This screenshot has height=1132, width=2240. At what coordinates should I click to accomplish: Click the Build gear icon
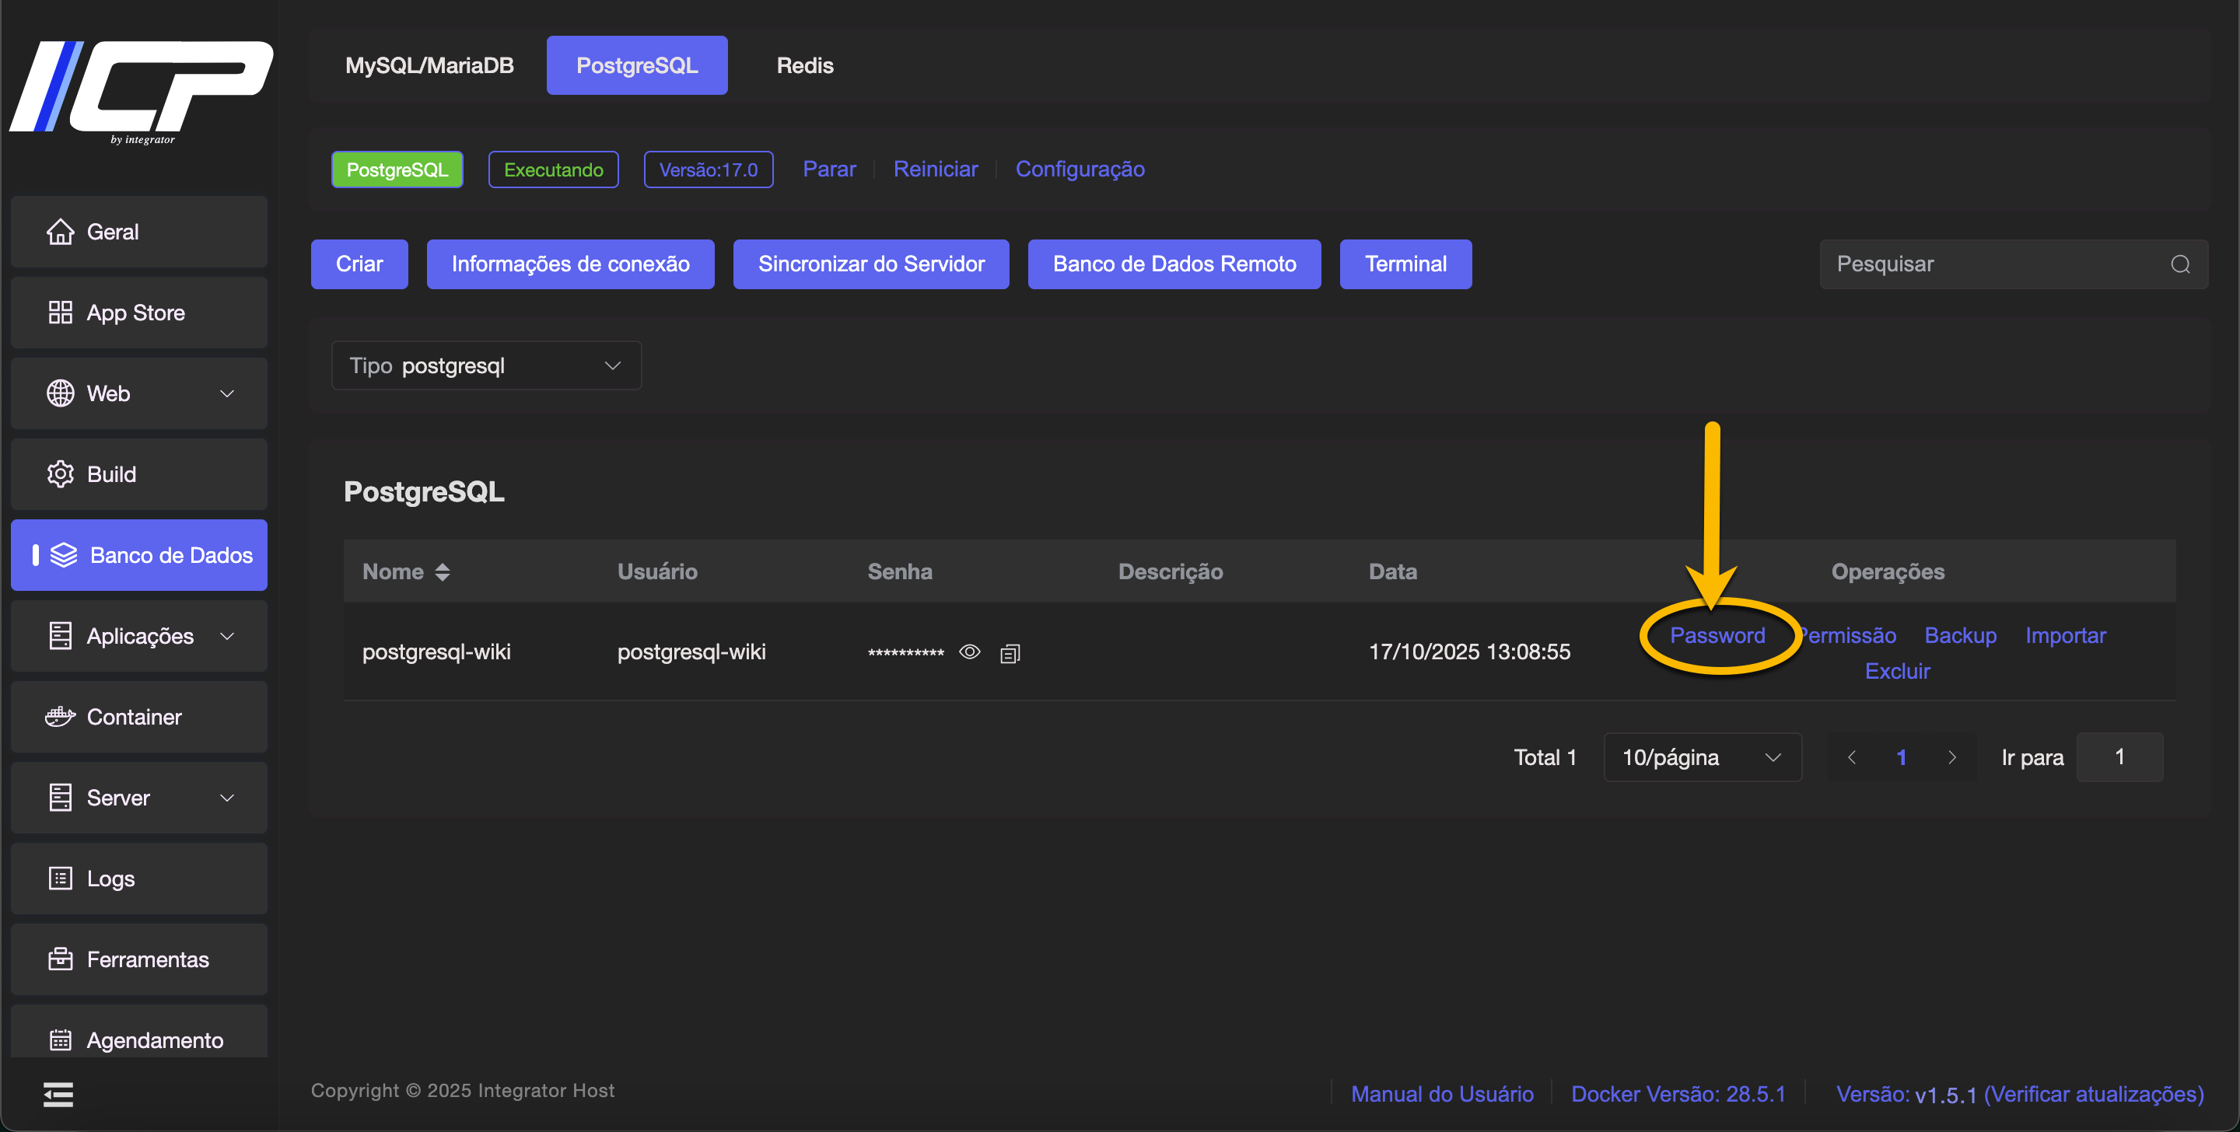tap(60, 473)
